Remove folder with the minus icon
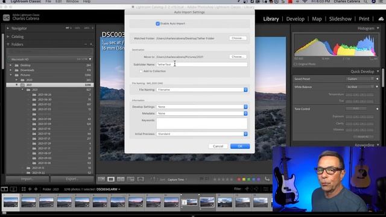 [x=86, y=44]
